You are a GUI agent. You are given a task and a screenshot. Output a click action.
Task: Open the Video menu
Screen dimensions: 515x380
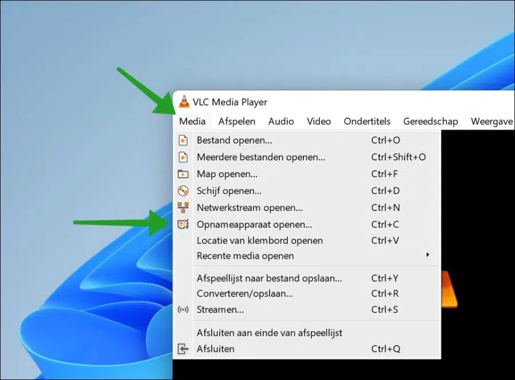pos(319,121)
